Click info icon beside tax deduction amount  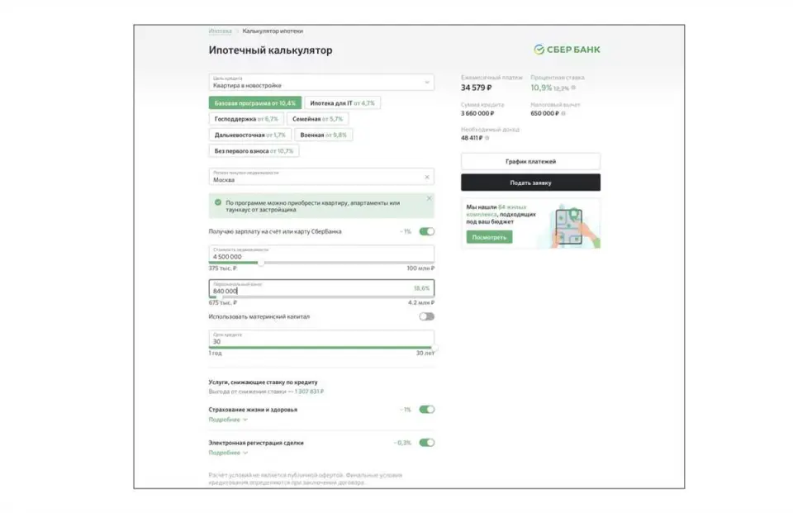pyautogui.click(x=563, y=113)
